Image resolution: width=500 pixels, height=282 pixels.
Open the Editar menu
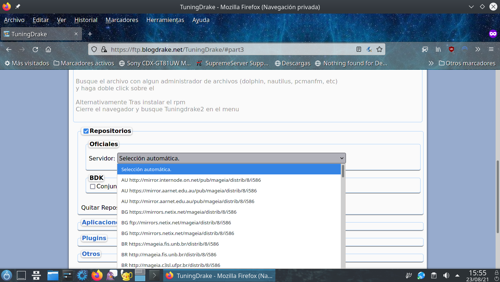pyautogui.click(x=40, y=20)
